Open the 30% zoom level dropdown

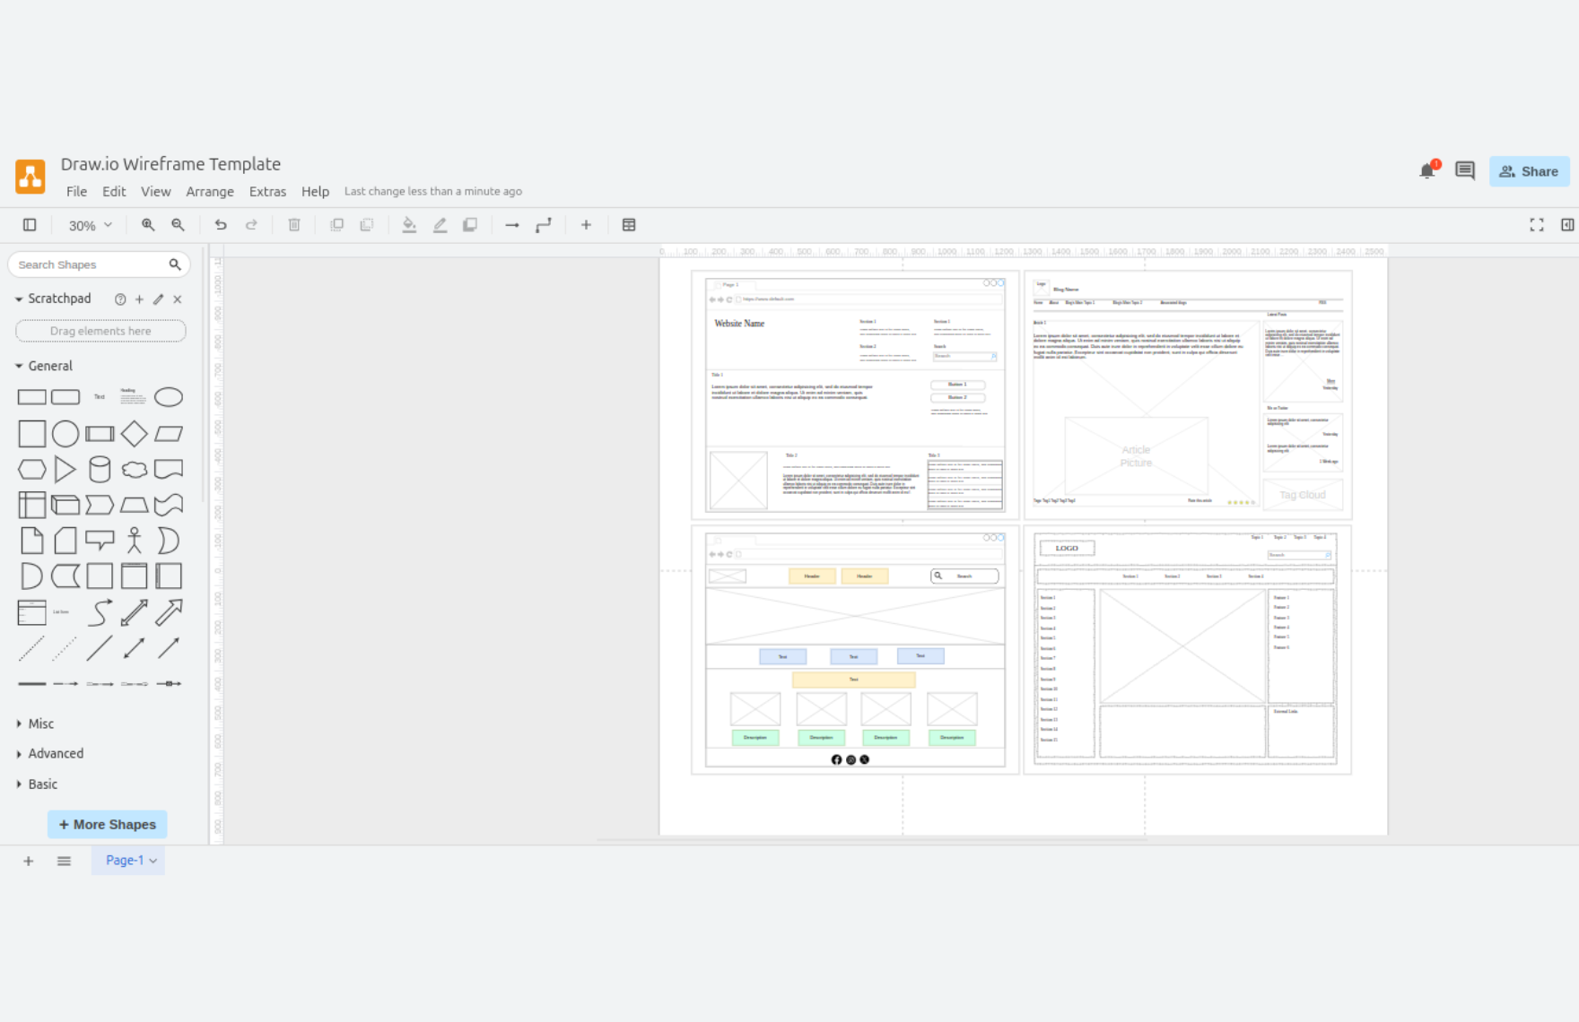(x=91, y=226)
